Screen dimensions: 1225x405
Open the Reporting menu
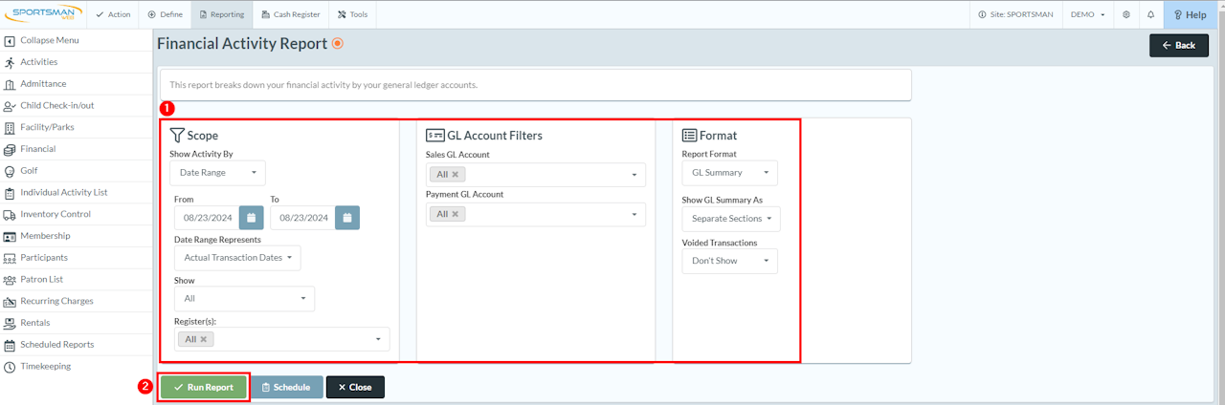(x=222, y=14)
